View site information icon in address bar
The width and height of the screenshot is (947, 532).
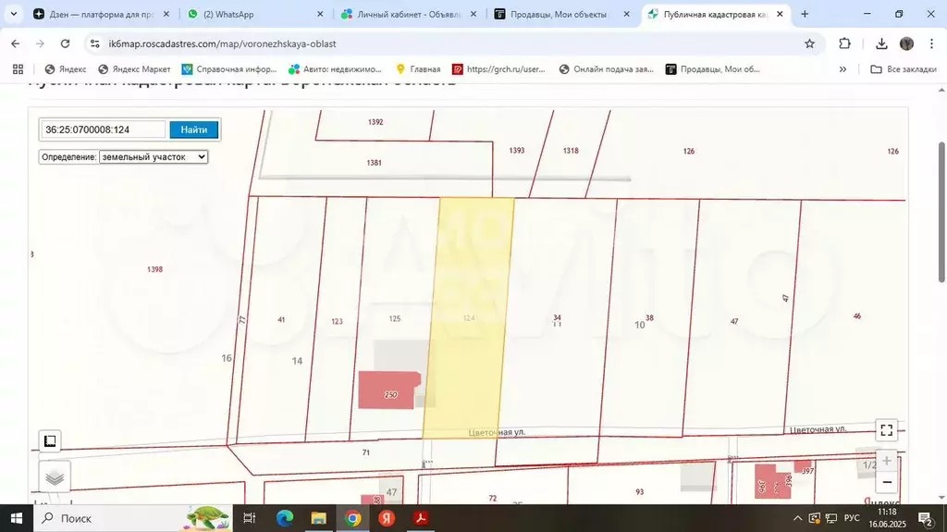95,43
